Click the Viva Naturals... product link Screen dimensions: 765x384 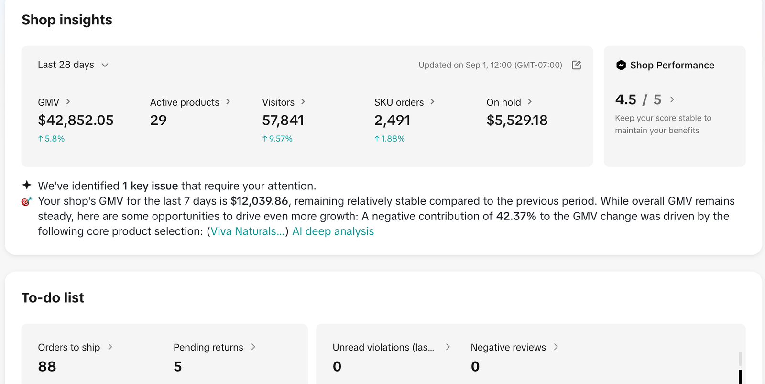[248, 231]
